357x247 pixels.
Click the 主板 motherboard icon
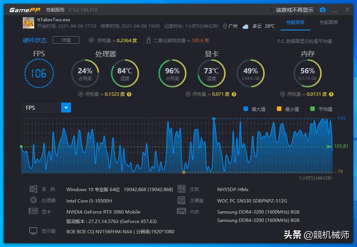click(x=182, y=189)
